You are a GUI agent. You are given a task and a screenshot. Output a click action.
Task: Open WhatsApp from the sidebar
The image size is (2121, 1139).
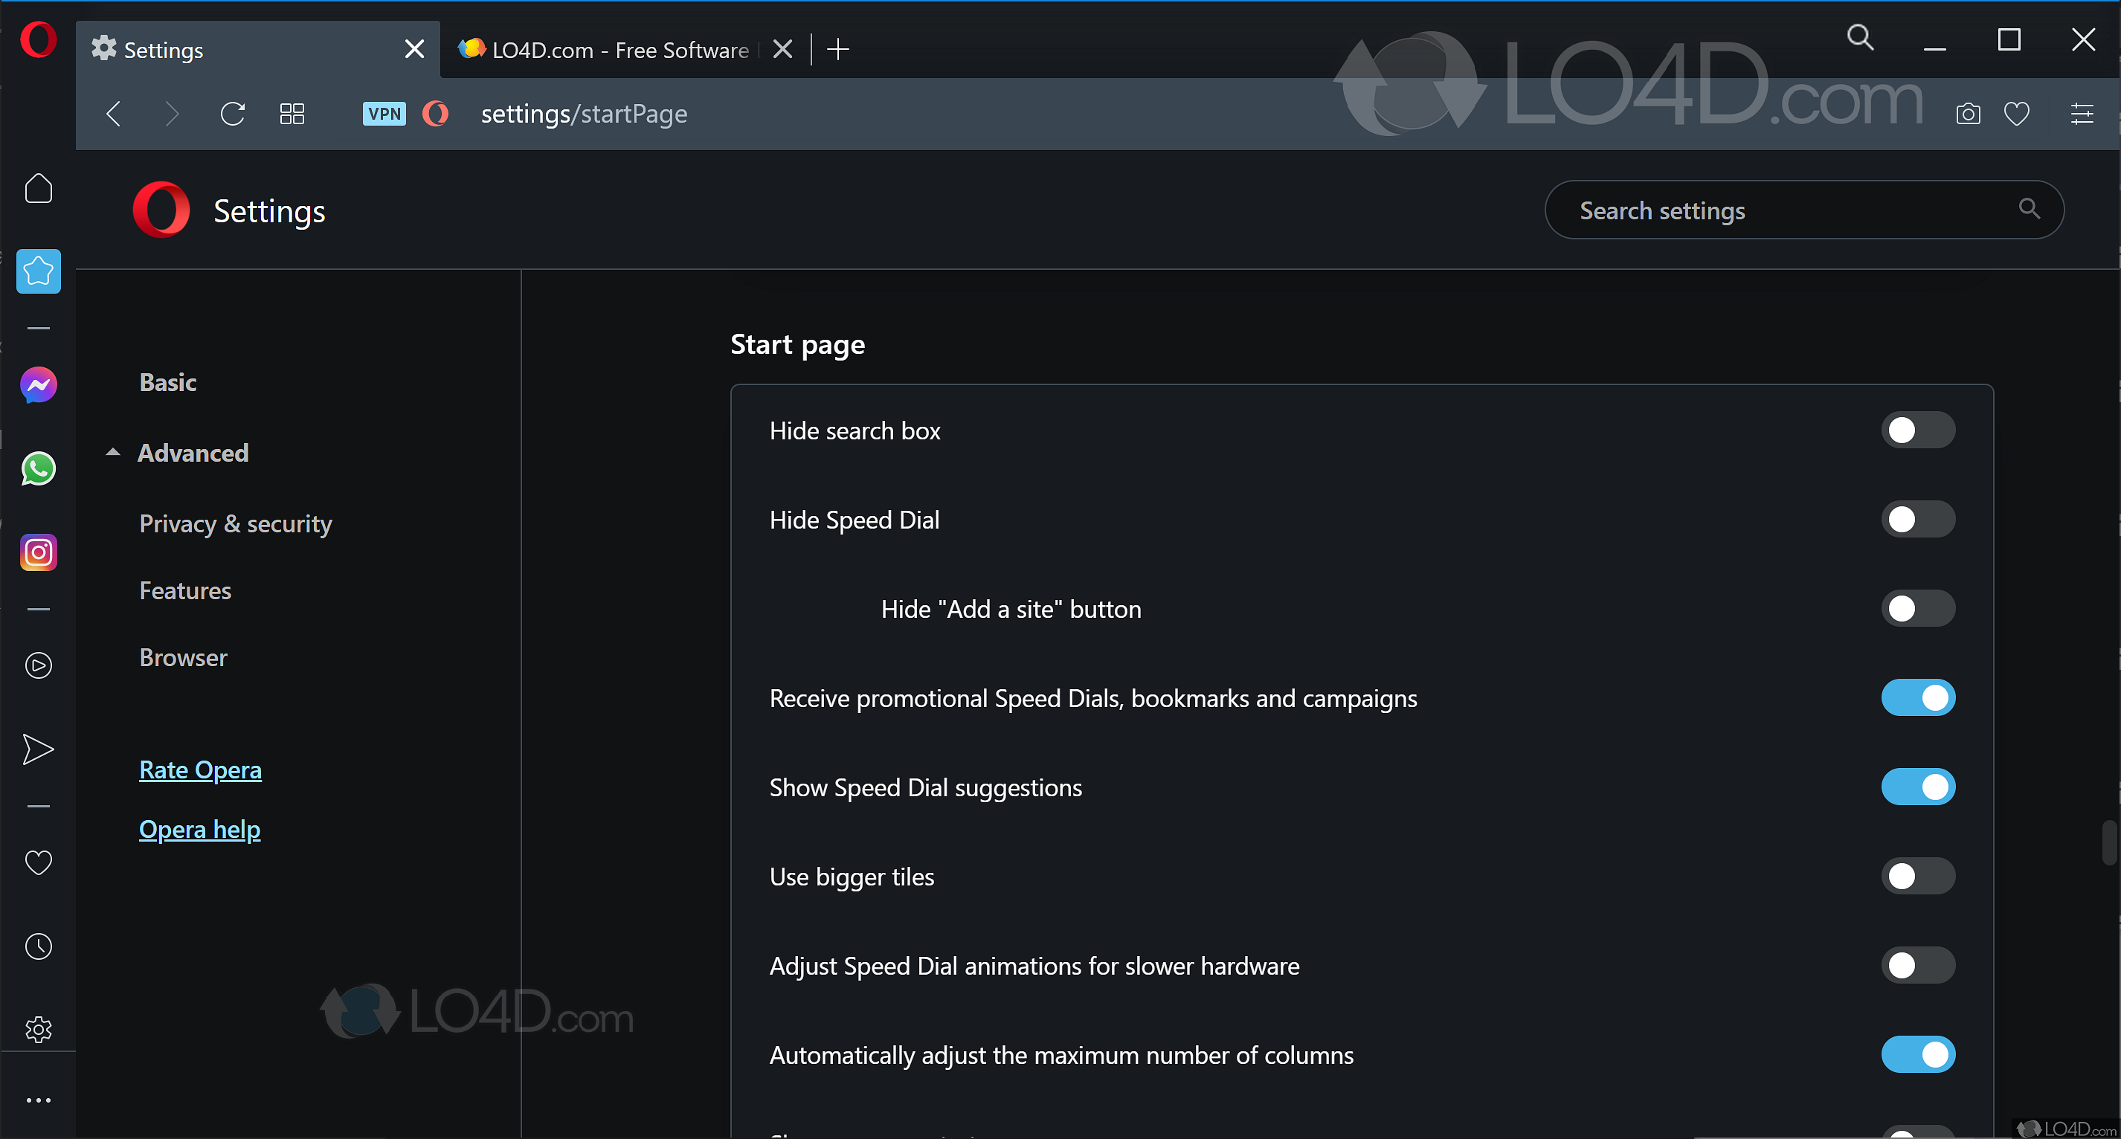pos(38,468)
